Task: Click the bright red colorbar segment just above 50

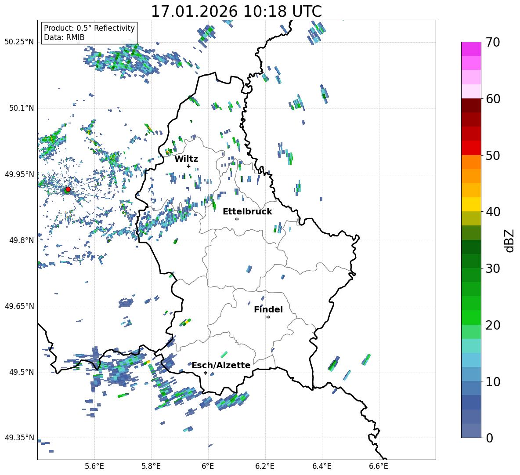Action: [471, 148]
